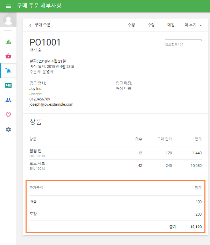Select the 슬림 진 product row
Viewport: 210px width, 245px height.
(x=115, y=153)
